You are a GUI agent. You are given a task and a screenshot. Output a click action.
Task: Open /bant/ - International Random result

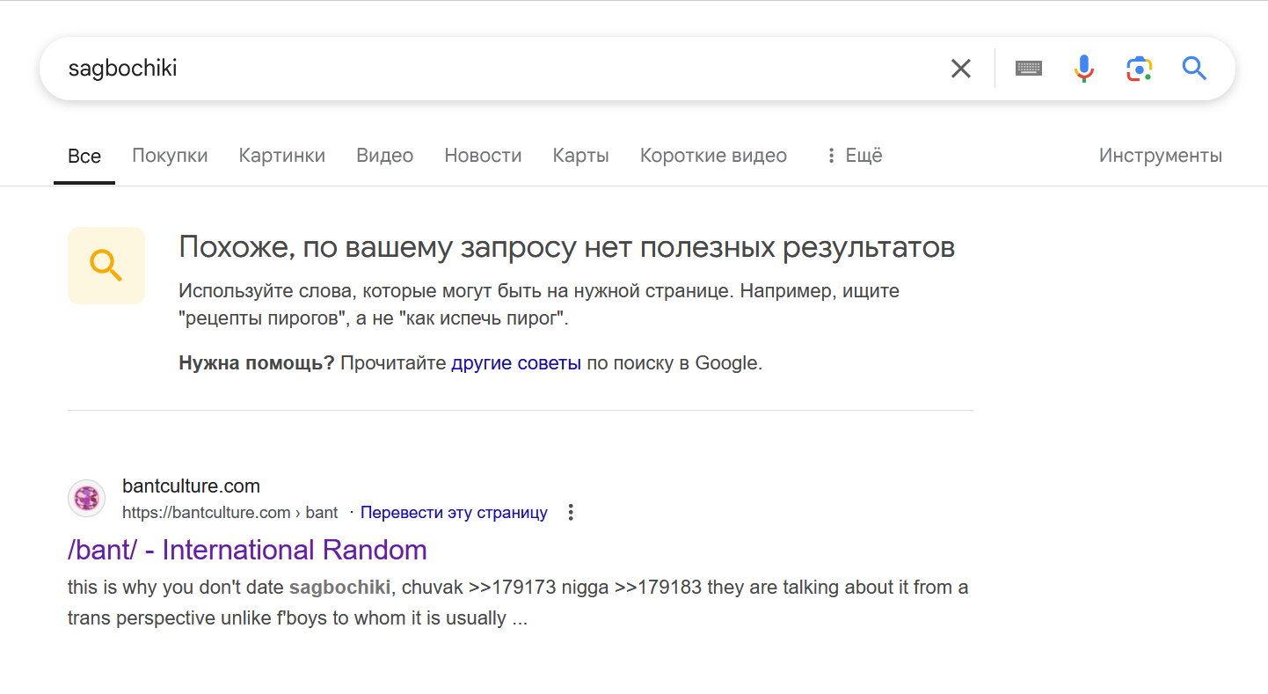click(247, 550)
